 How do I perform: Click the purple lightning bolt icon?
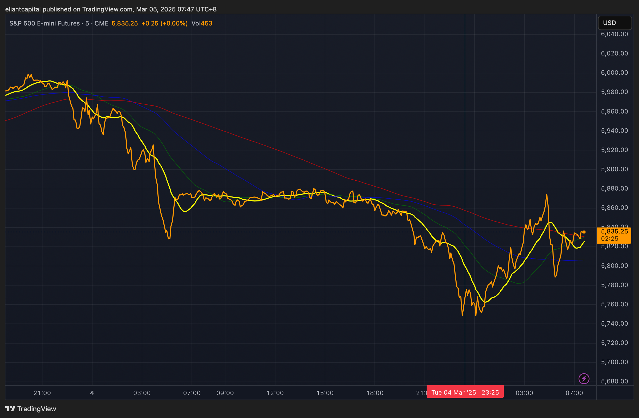click(584, 379)
